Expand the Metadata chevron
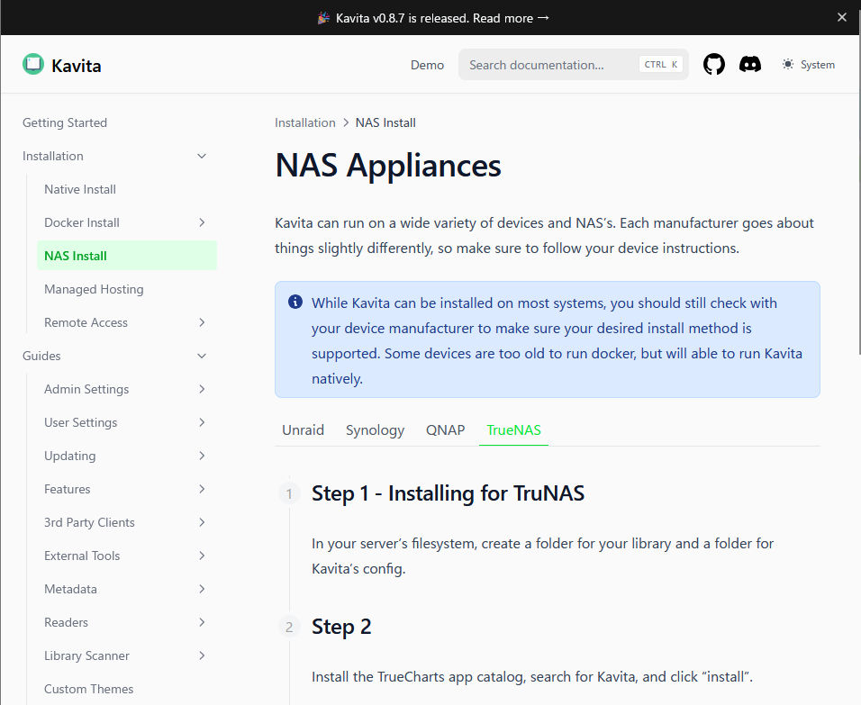Screen dimensions: 861x705 tap(202, 589)
